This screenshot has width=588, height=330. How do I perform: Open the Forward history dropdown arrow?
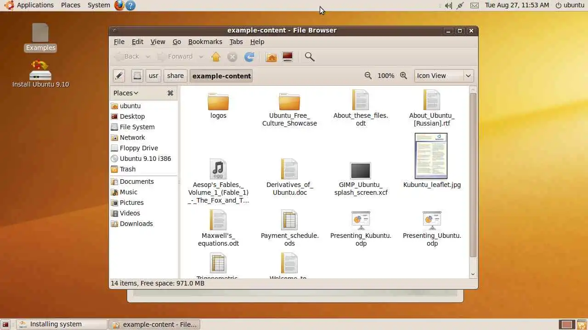click(201, 57)
